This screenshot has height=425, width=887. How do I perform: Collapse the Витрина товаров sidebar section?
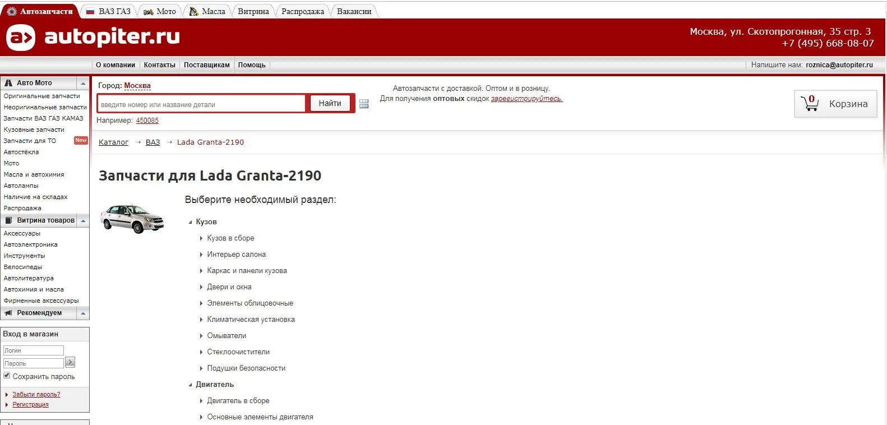[x=83, y=221]
